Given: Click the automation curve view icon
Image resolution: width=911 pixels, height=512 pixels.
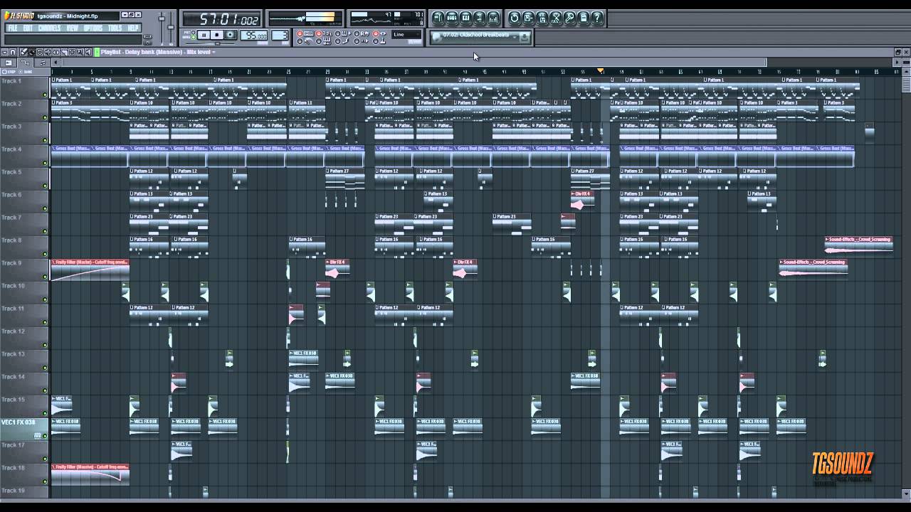Looking at the screenshot, I should [x=26, y=63].
